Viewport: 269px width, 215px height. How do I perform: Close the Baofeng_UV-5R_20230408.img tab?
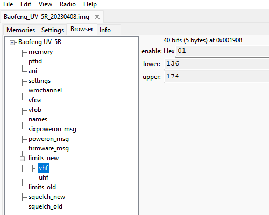click(x=97, y=17)
